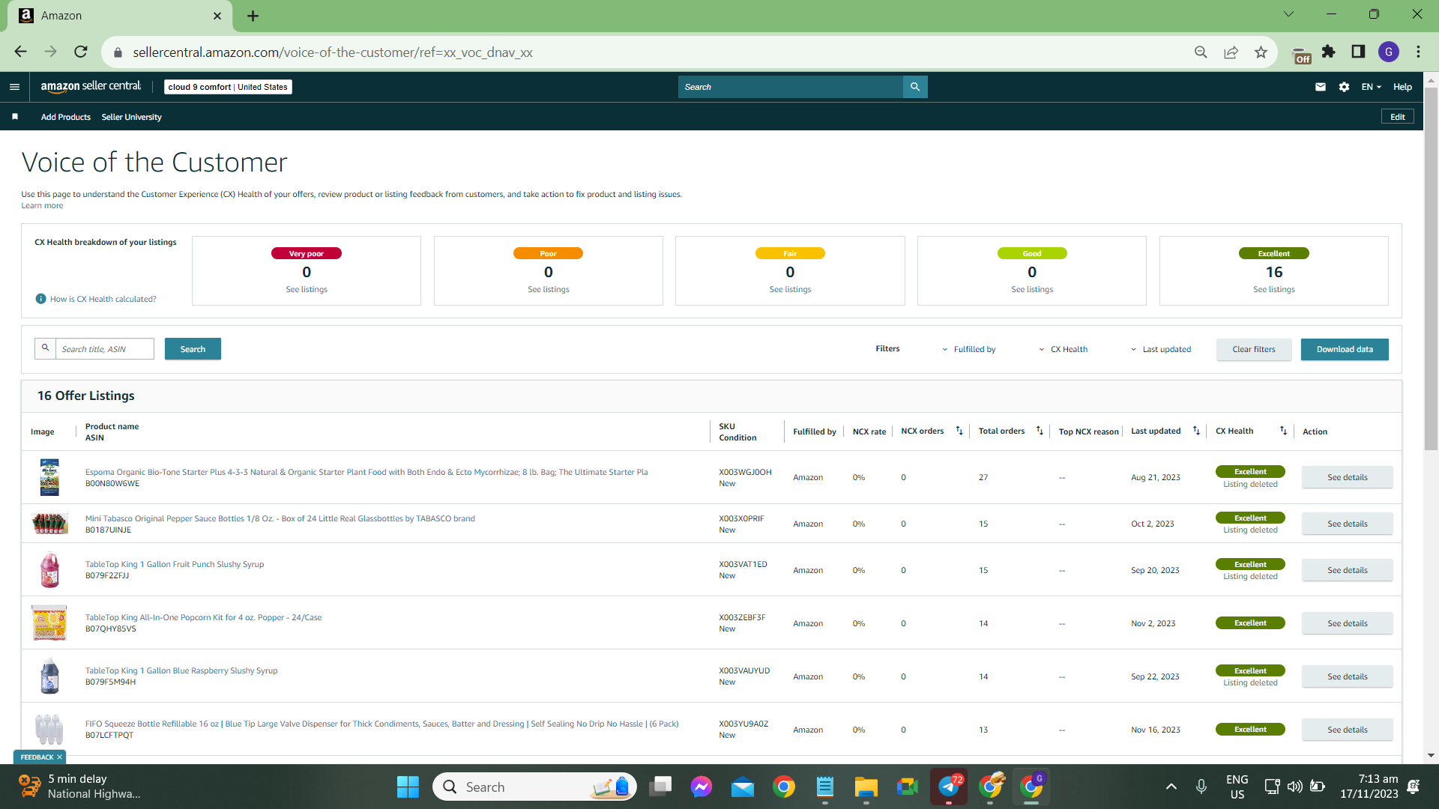
Task: See details for Espoma Organic Bio-Tone listing
Action: point(1347,477)
